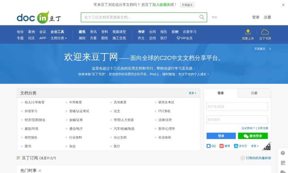Click 立即注册 link
Image resolution: width=288 pixels, height=173 pixels.
pyautogui.click(x=263, y=128)
